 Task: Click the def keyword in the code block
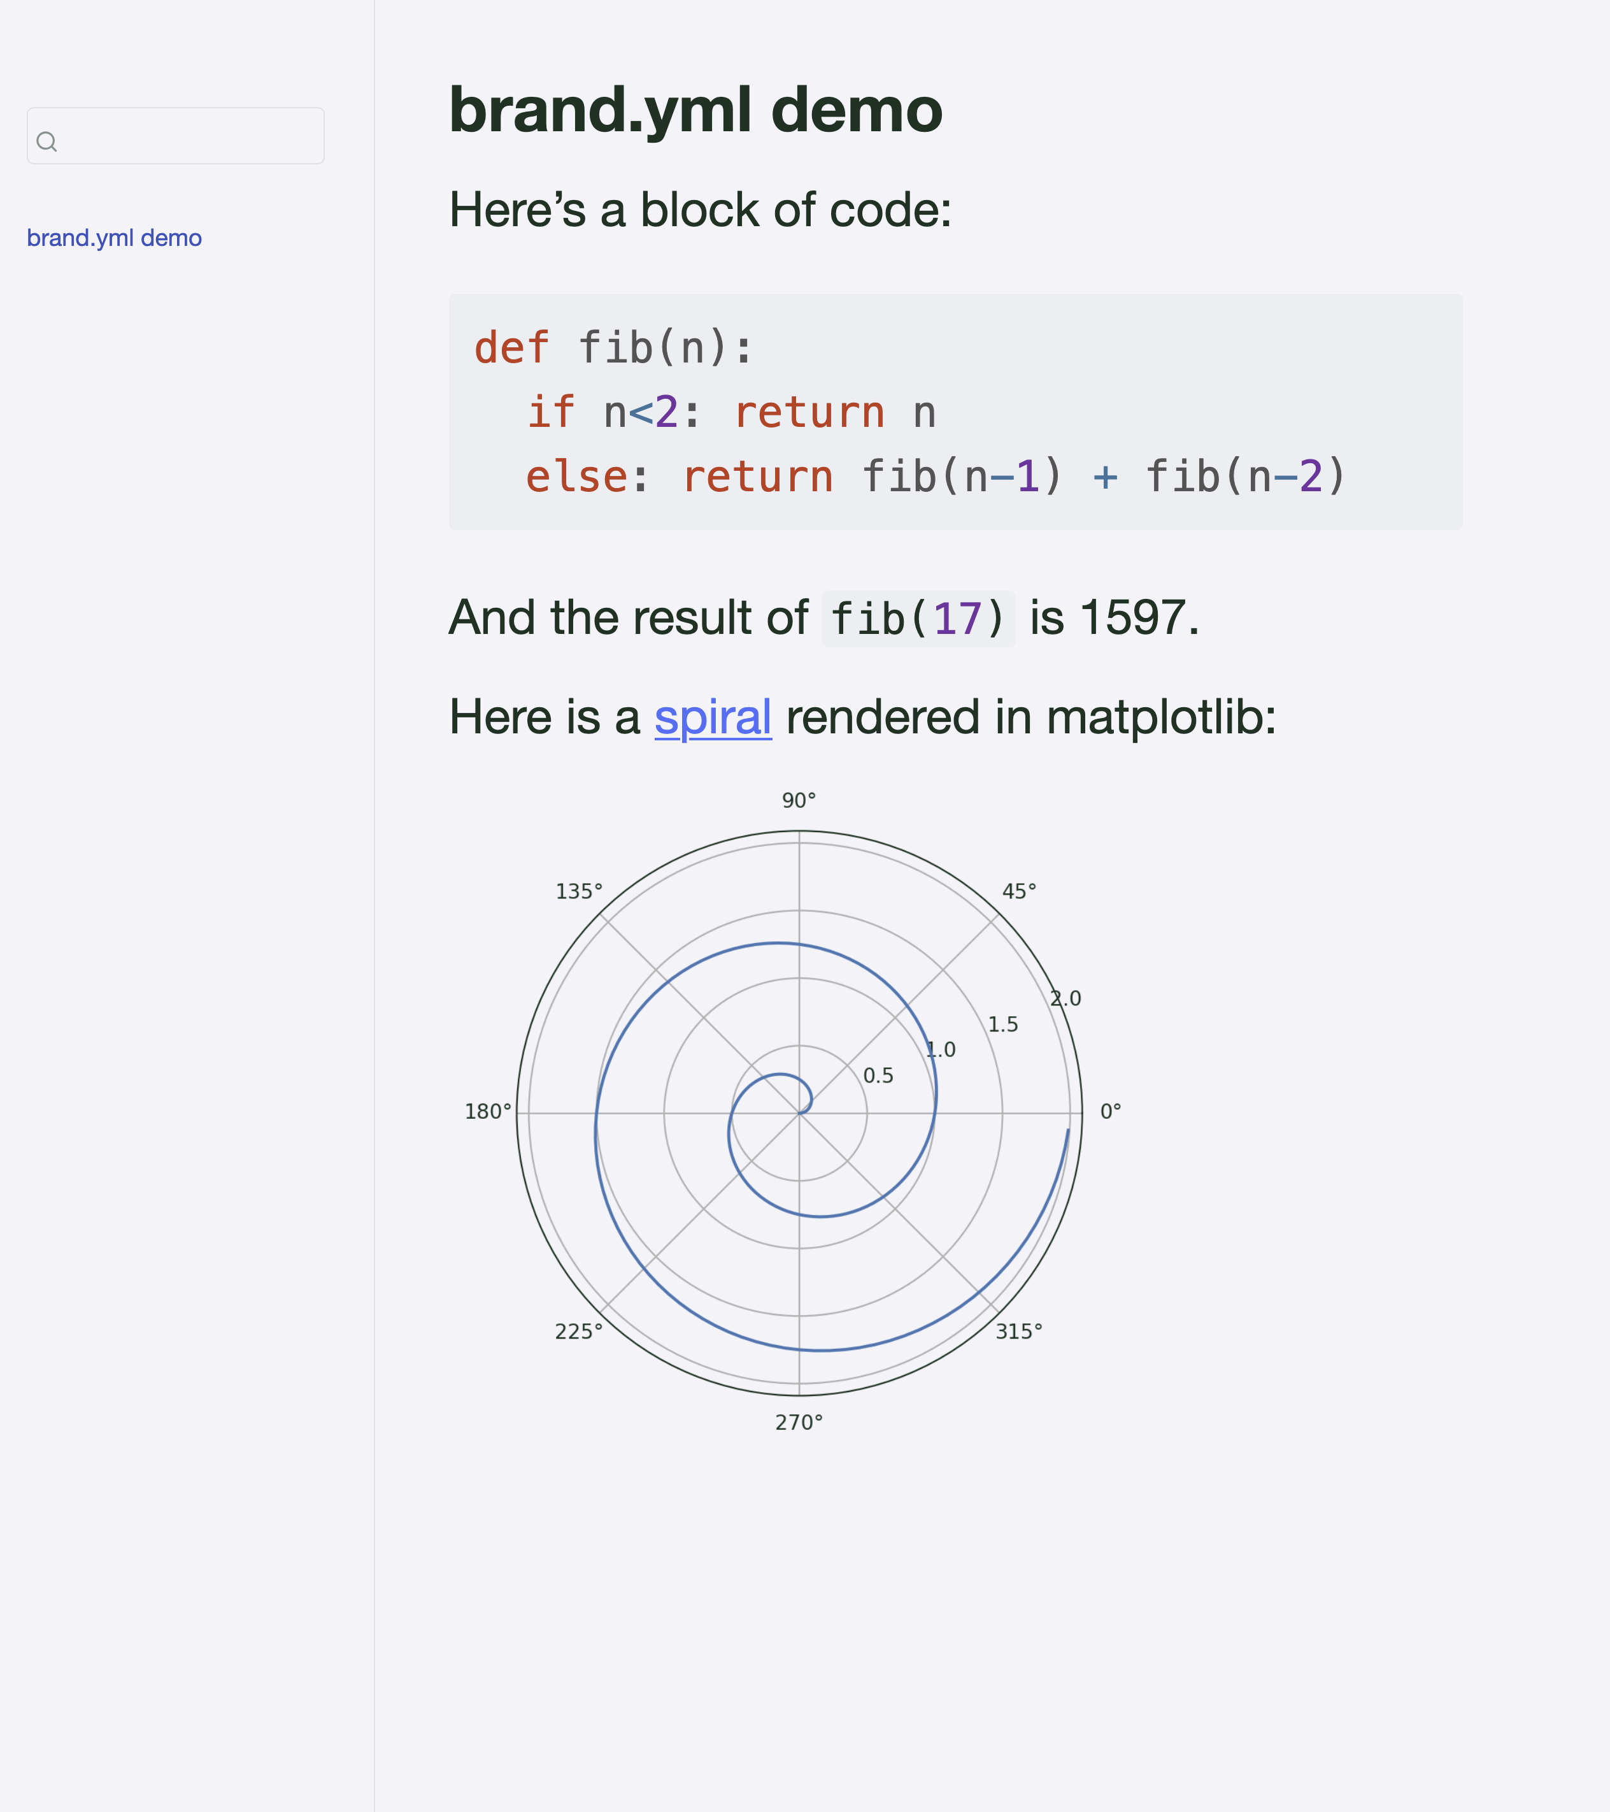[511, 347]
